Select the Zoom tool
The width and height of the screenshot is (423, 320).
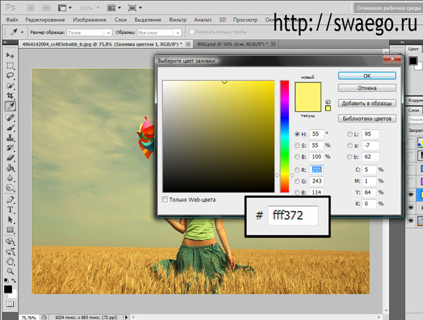[x=11, y=271]
